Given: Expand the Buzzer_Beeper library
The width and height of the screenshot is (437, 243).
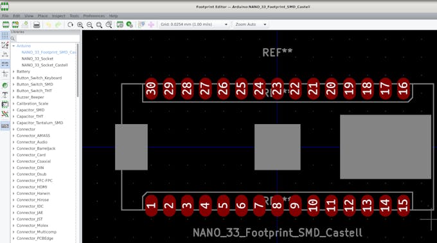Looking at the screenshot, I should 13,97.
